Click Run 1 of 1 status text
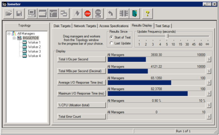 [x=183, y=131]
